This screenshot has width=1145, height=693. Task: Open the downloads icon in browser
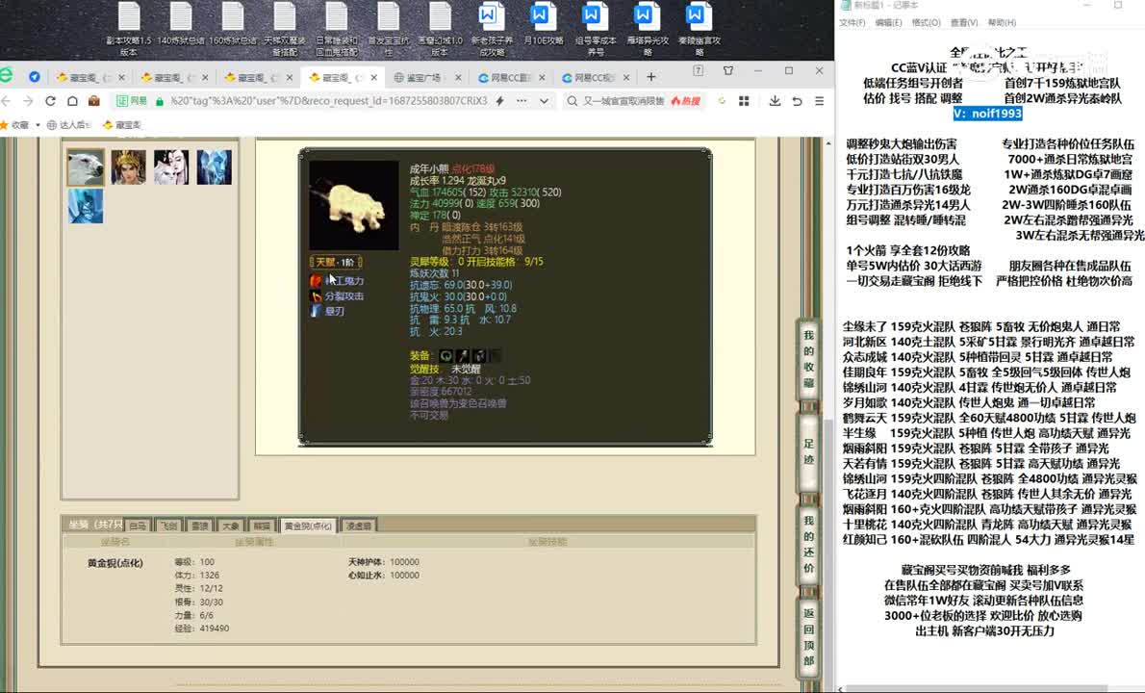click(x=775, y=101)
